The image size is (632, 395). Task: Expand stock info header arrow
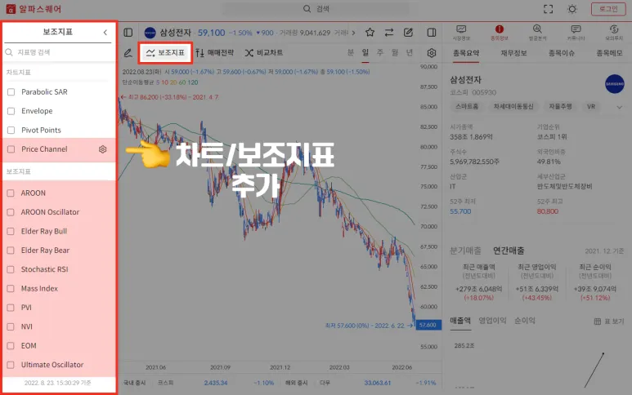[353, 33]
